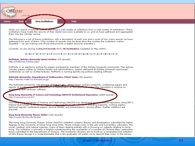Jump to letter R institutions
The height and width of the screenshot is (146, 195).
click(87, 54)
